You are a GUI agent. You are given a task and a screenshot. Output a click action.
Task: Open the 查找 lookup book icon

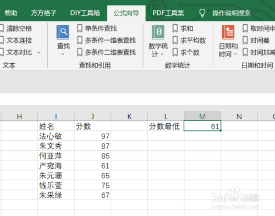click(x=63, y=32)
